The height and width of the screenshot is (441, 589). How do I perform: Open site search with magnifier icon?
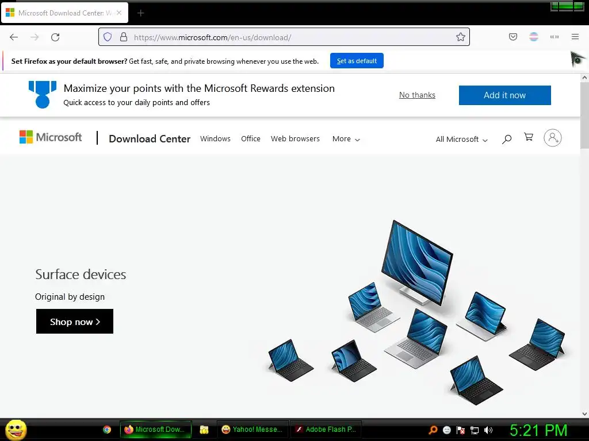coord(506,139)
